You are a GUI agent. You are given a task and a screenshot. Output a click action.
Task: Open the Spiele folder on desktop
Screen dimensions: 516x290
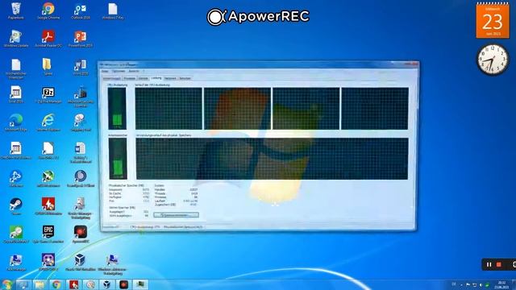48,67
